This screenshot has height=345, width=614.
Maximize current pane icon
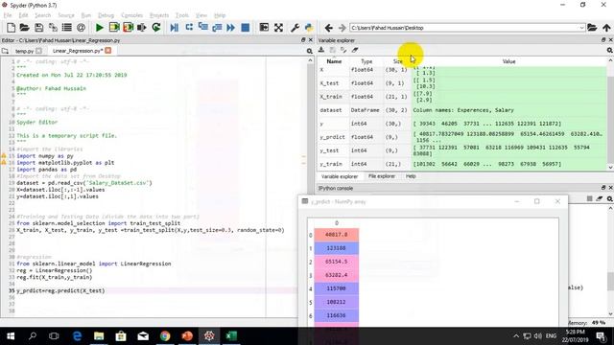coord(265,28)
